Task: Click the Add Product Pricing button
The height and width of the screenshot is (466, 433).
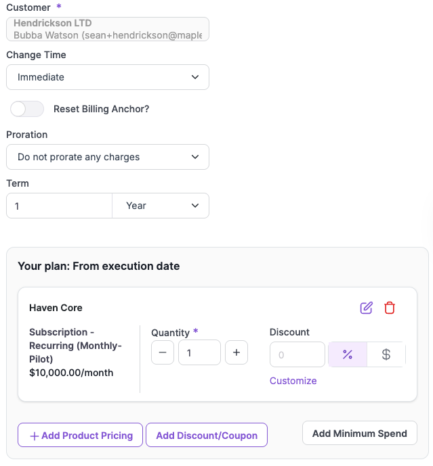Action: tap(81, 436)
